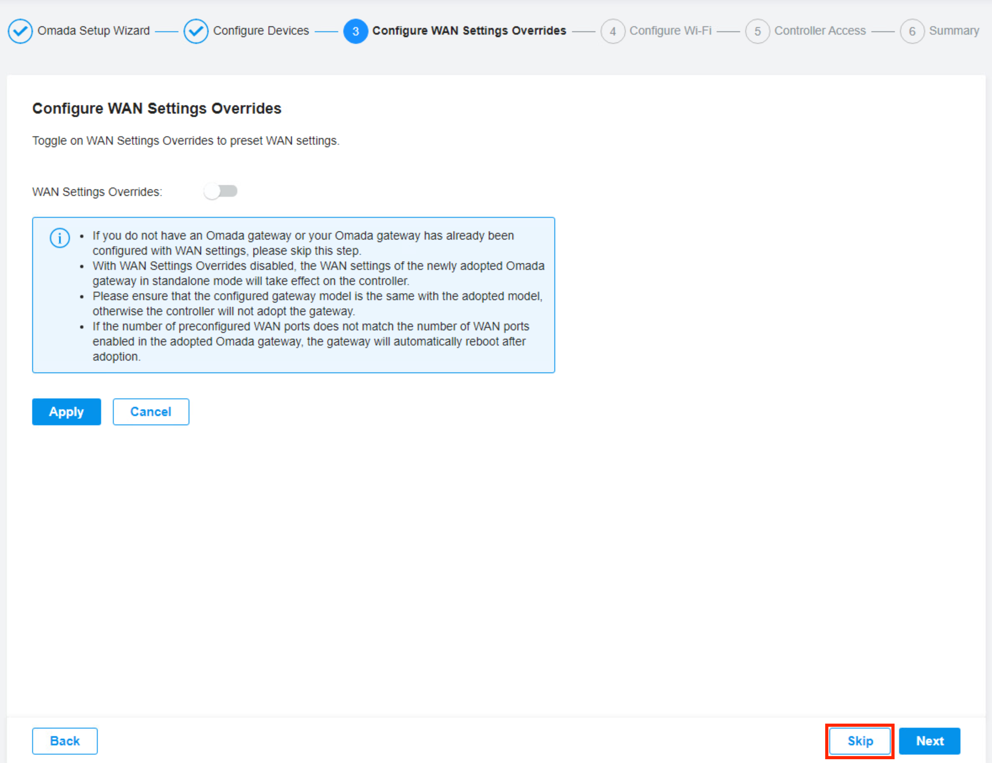This screenshot has width=992, height=763.
Task: Go to the Configure Devices step
Action: (x=261, y=31)
